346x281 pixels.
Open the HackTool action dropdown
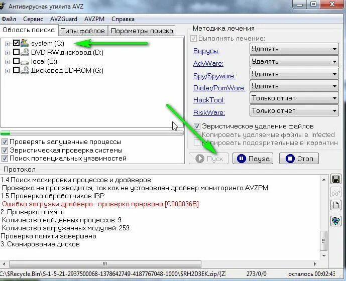click(294, 98)
